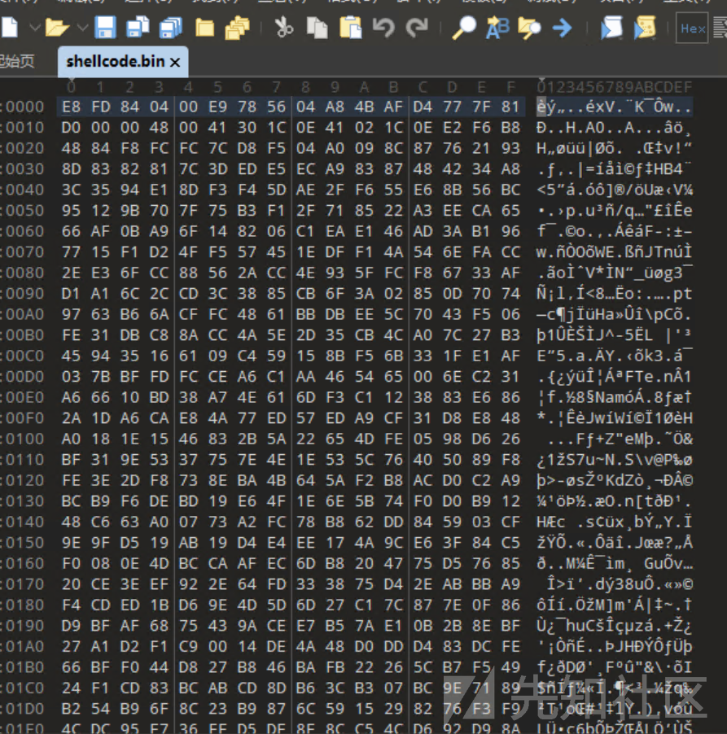Click the address label 0030
Screen dimensions: 727x734
tap(23, 169)
